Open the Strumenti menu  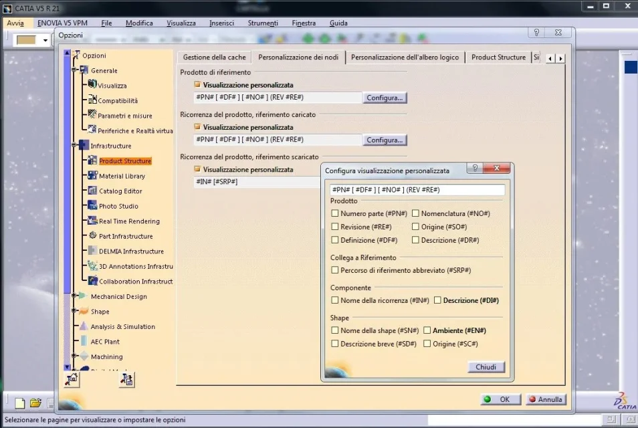(263, 23)
